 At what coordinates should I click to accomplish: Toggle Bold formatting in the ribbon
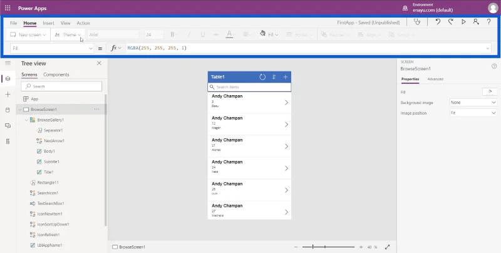point(173,34)
